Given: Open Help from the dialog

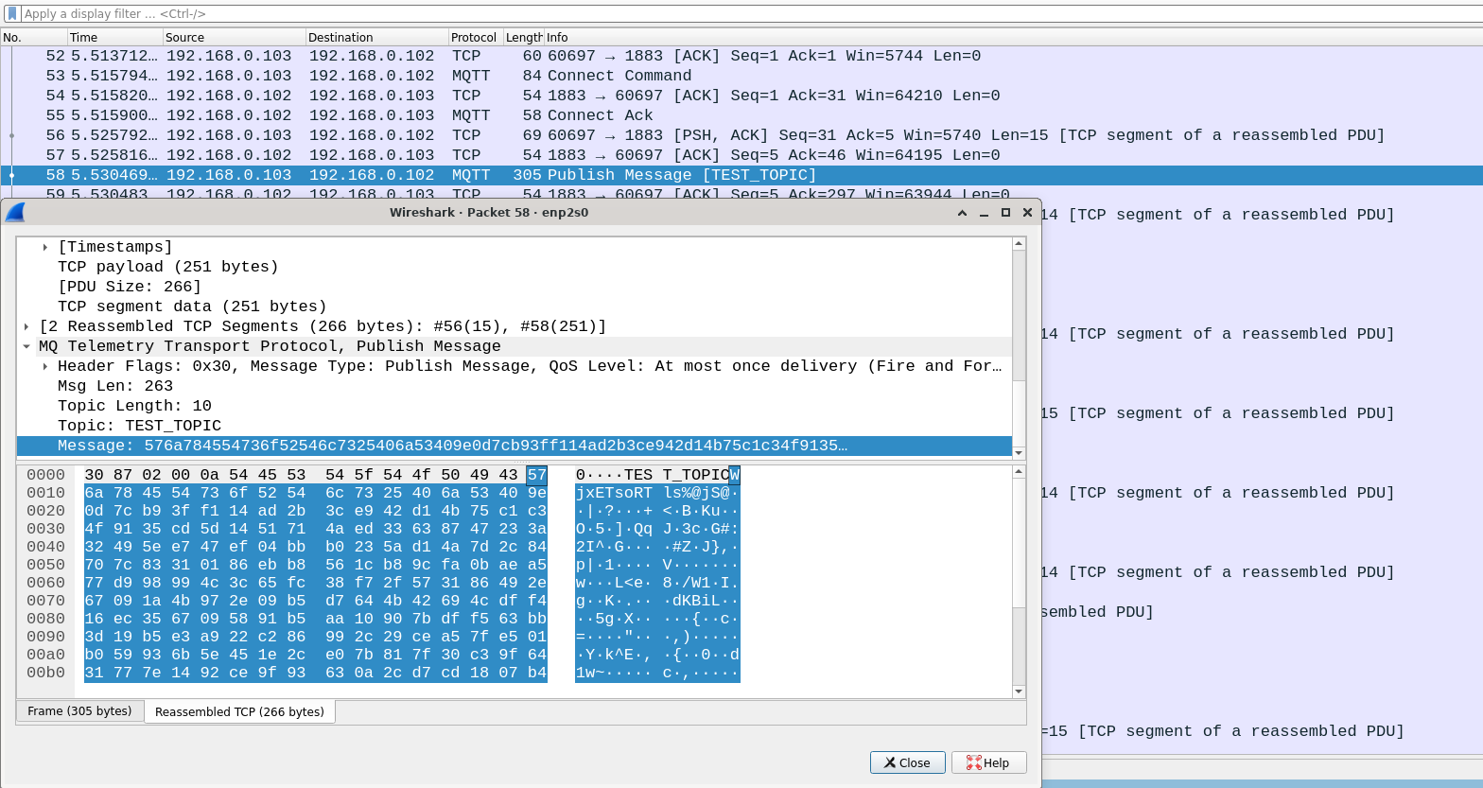Looking at the screenshot, I should pyautogui.click(x=988, y=762).
